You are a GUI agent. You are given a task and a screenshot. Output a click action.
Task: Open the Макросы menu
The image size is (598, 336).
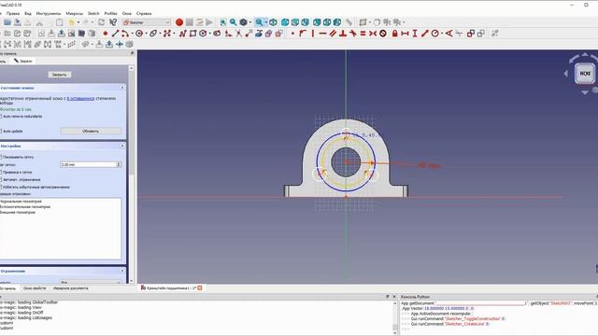click(75, 13)
